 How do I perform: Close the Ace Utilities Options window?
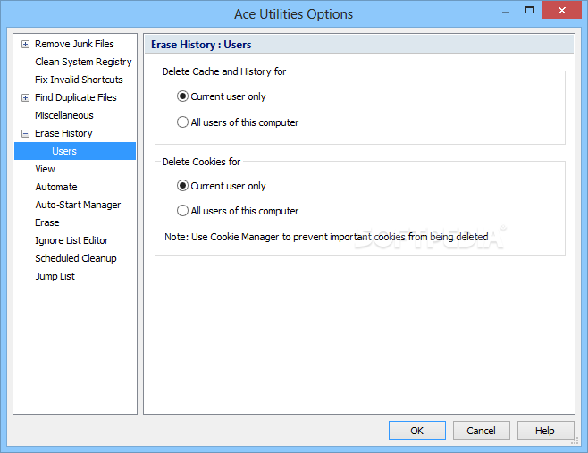pos(563,10)
